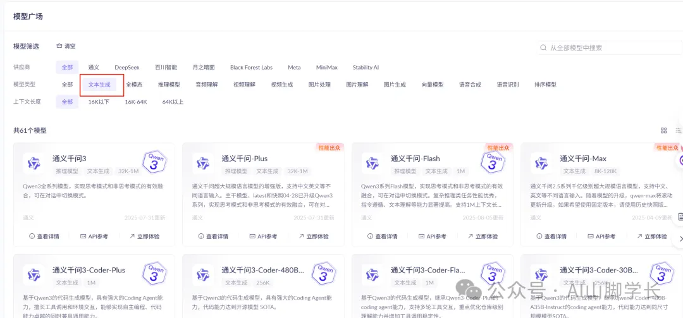Click the 通义千问3-Coder-480B model logo icon
This screenshot has height=318, width=683.
pyautogui.click(x=203, y=274)
